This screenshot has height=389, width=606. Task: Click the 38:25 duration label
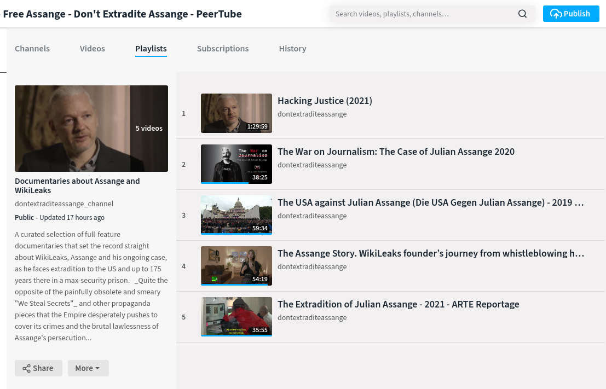[259, 177]
